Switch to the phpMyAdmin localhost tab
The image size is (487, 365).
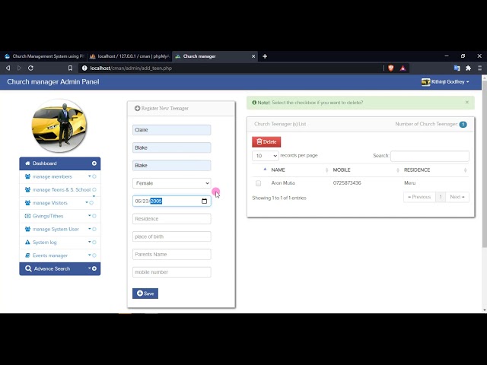pos(129,56)
